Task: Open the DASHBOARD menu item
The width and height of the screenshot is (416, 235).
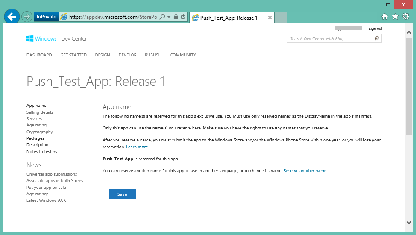Action: click(x=39, y=55)
